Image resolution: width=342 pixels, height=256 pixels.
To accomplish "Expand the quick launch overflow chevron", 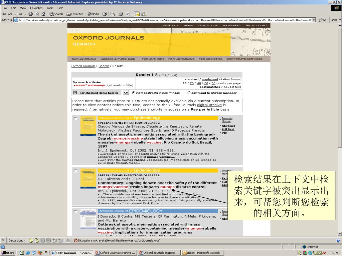I will pyautogui.click(x=46, y=252).
